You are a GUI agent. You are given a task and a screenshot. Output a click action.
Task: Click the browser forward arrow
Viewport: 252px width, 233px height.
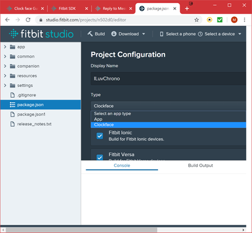pos(18,20)
